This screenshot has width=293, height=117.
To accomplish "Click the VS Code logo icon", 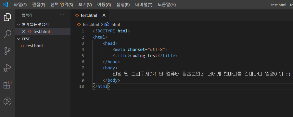I will tap(6, 5).
